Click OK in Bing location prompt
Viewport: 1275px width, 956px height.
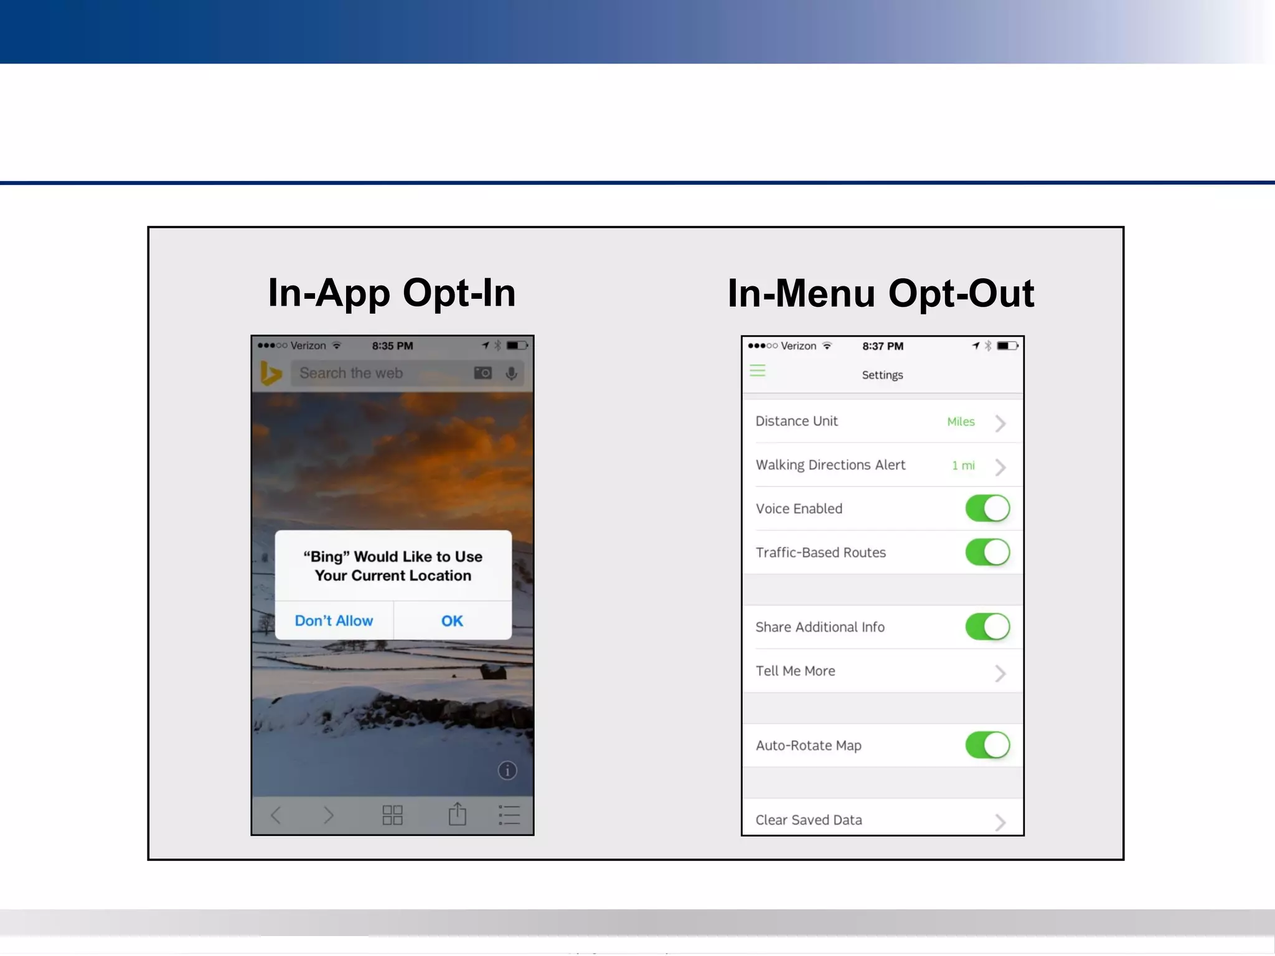(x=452, y=621)
